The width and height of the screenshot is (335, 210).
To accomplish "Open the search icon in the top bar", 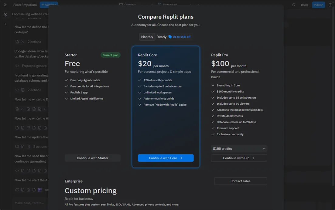I will [293, 5].
